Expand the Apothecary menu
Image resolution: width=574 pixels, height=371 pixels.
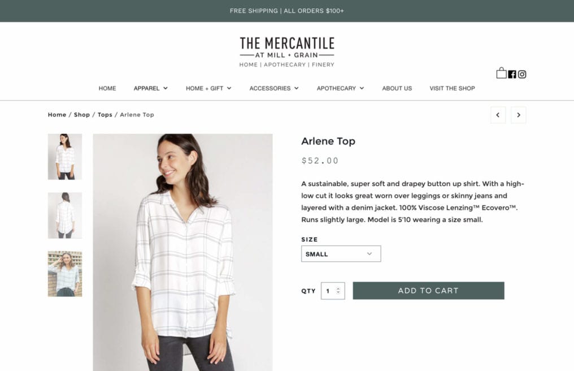(341, 88)
